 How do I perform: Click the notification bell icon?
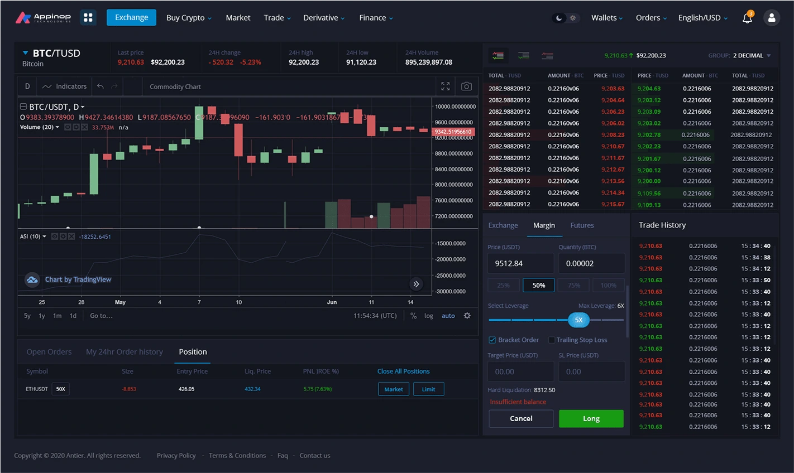click(x=747, y=18)
